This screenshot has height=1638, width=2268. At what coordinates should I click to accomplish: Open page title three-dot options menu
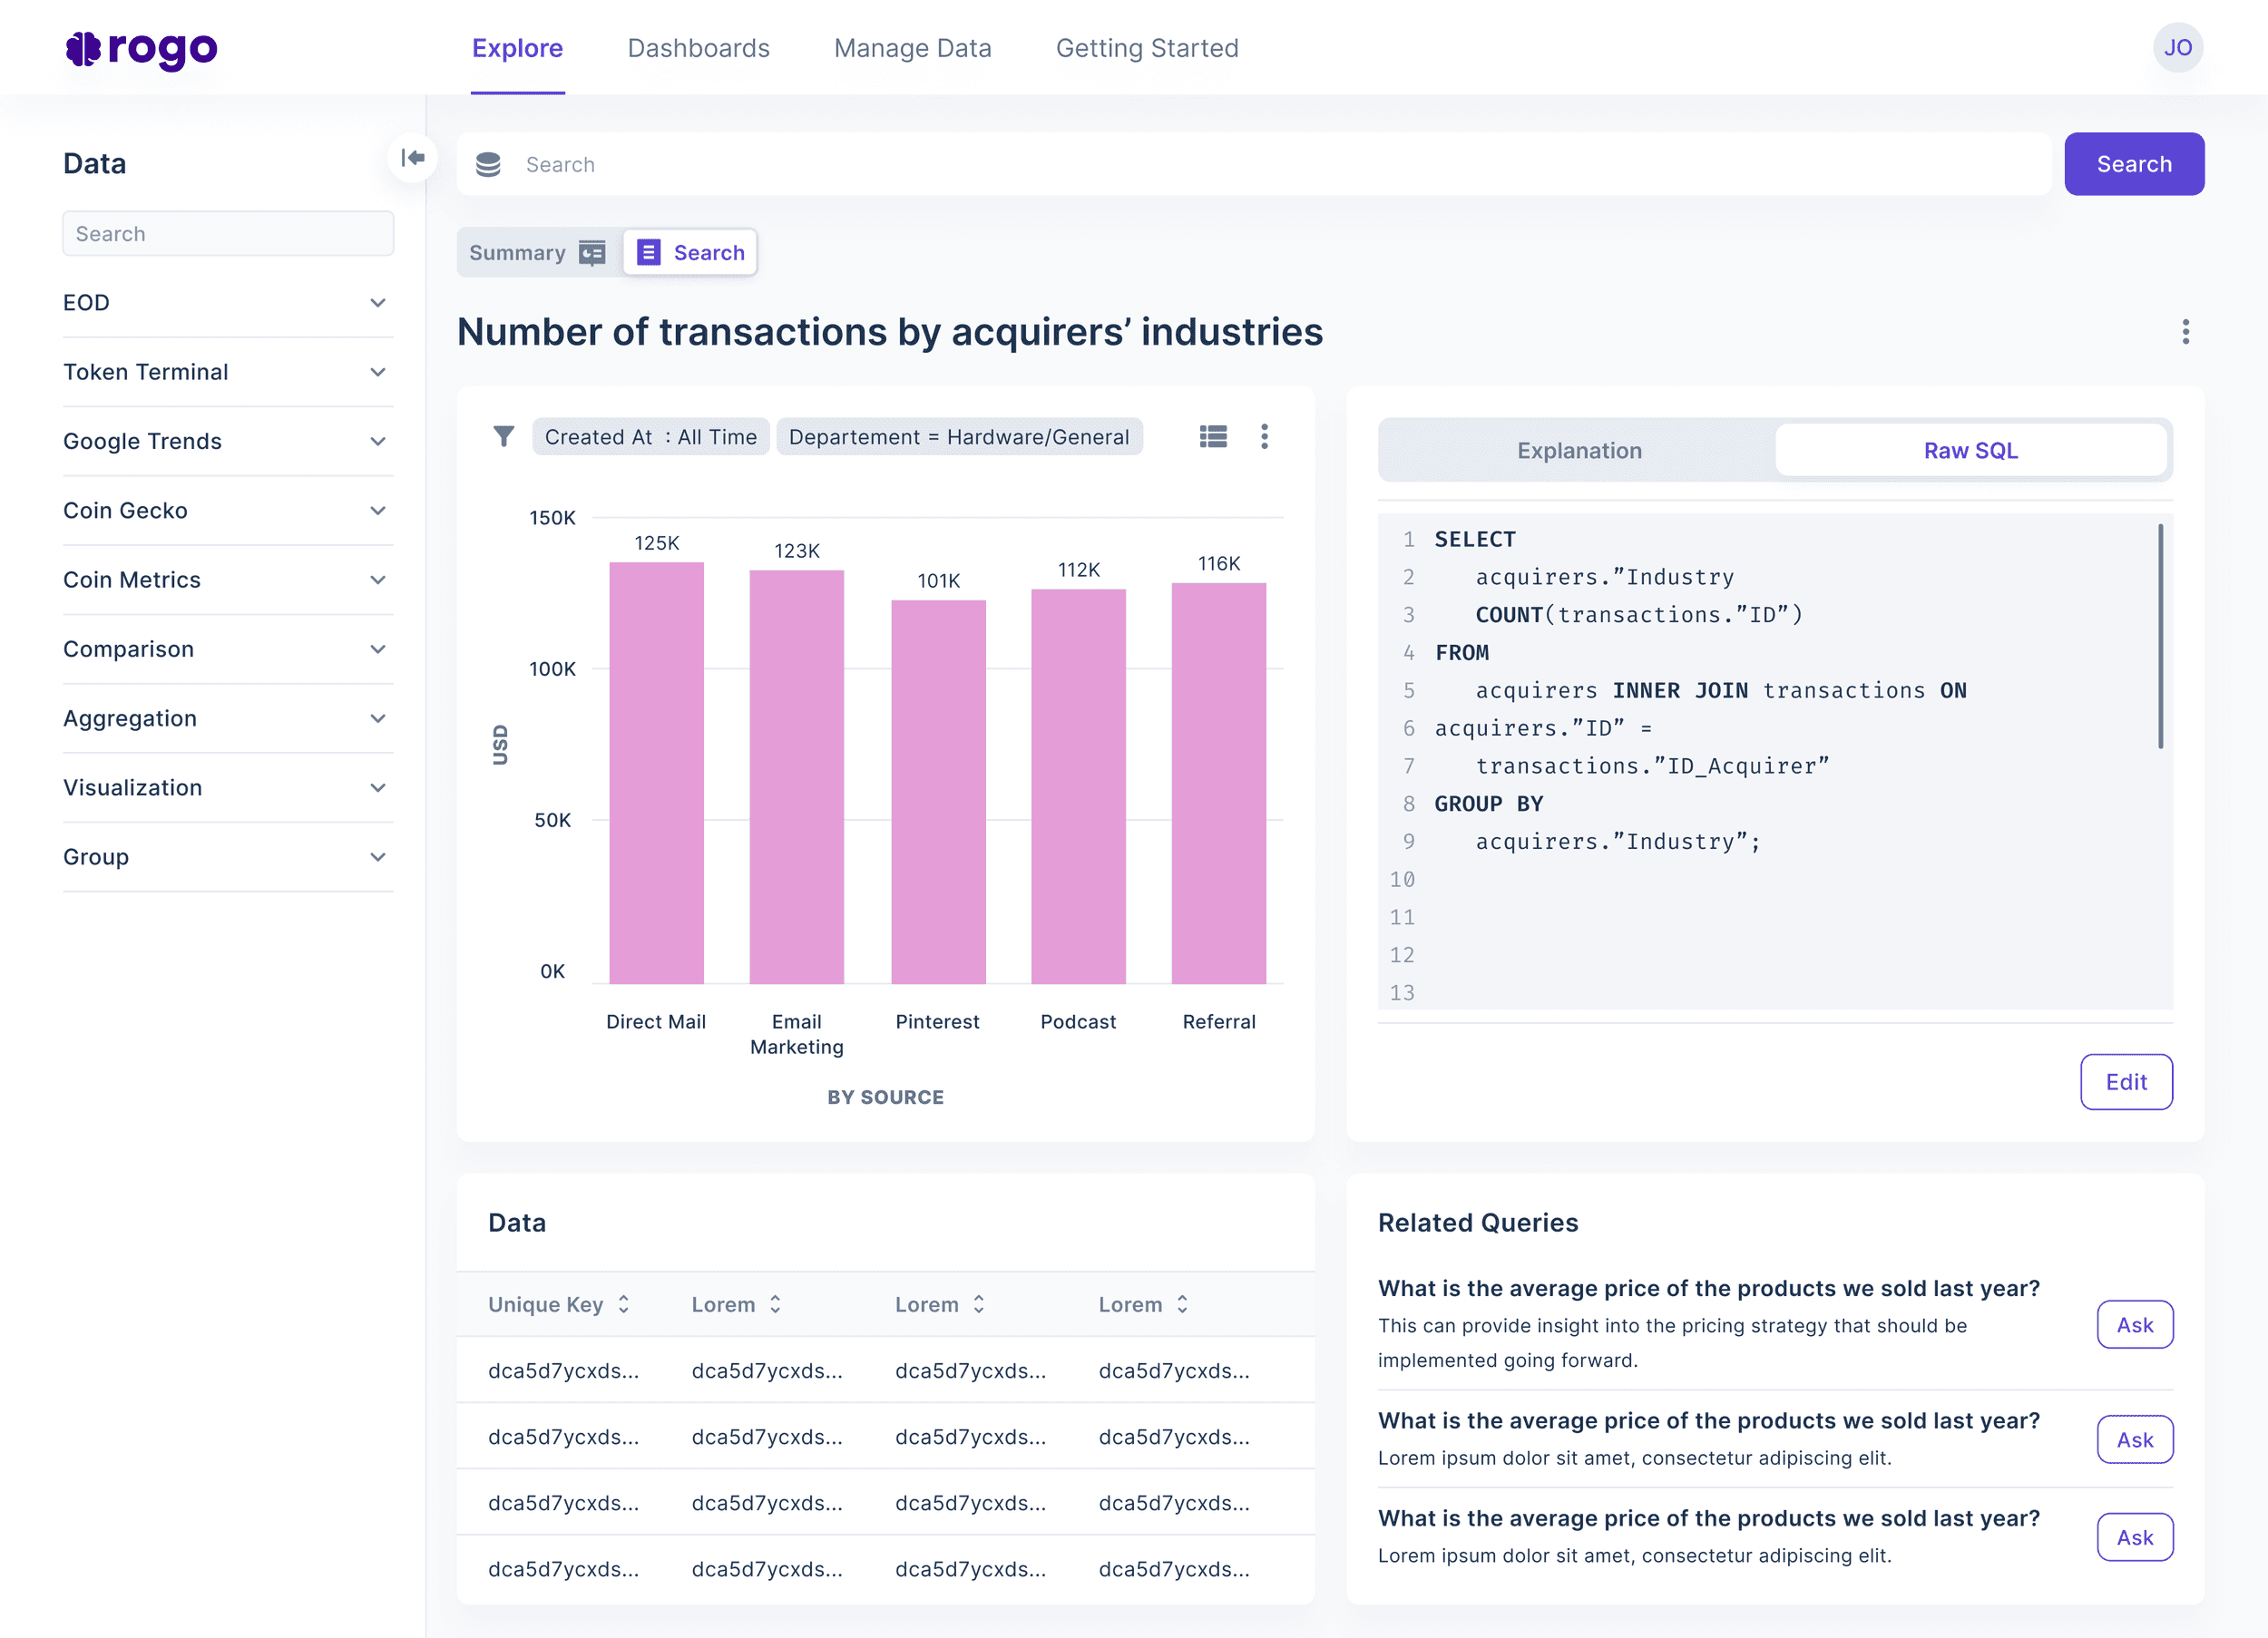click(x=2185, y=332)
